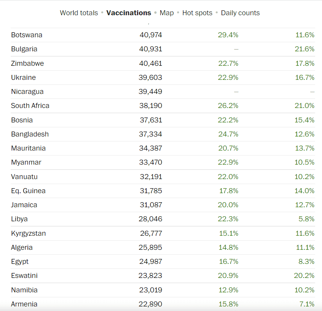Select the South Africa entry

pos(30,106)
